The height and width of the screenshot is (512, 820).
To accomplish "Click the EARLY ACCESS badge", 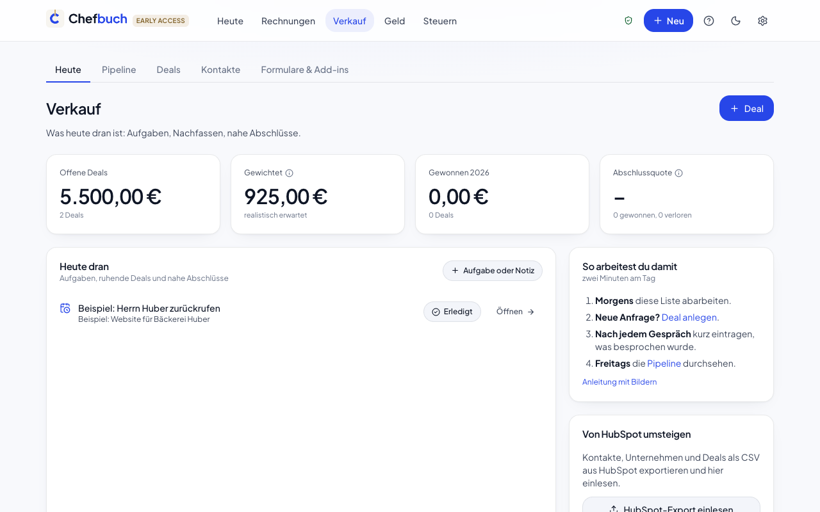I will (161, 20).
